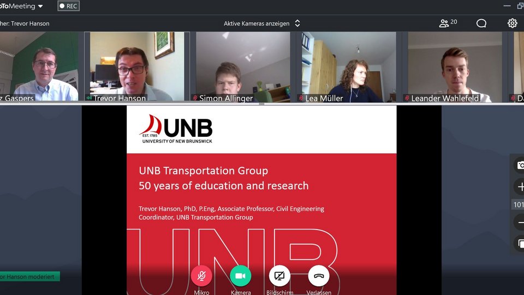
Task: Click the overlapping-windows icon below zoom out
Action: click(519, 243)
